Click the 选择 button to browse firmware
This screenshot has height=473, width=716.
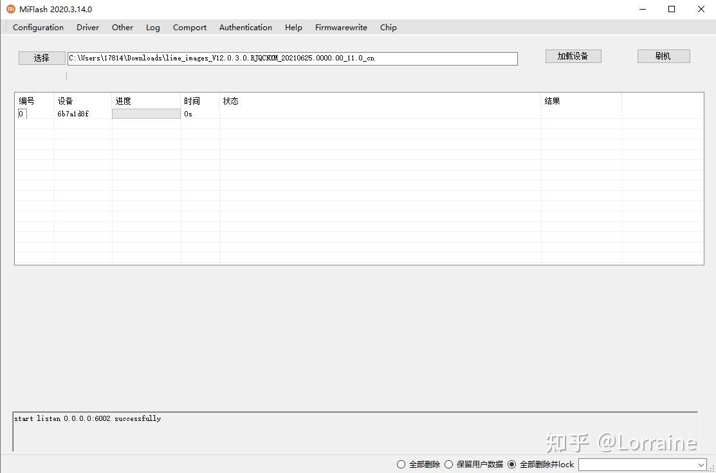pyautogui.click(x=42, y=58)
